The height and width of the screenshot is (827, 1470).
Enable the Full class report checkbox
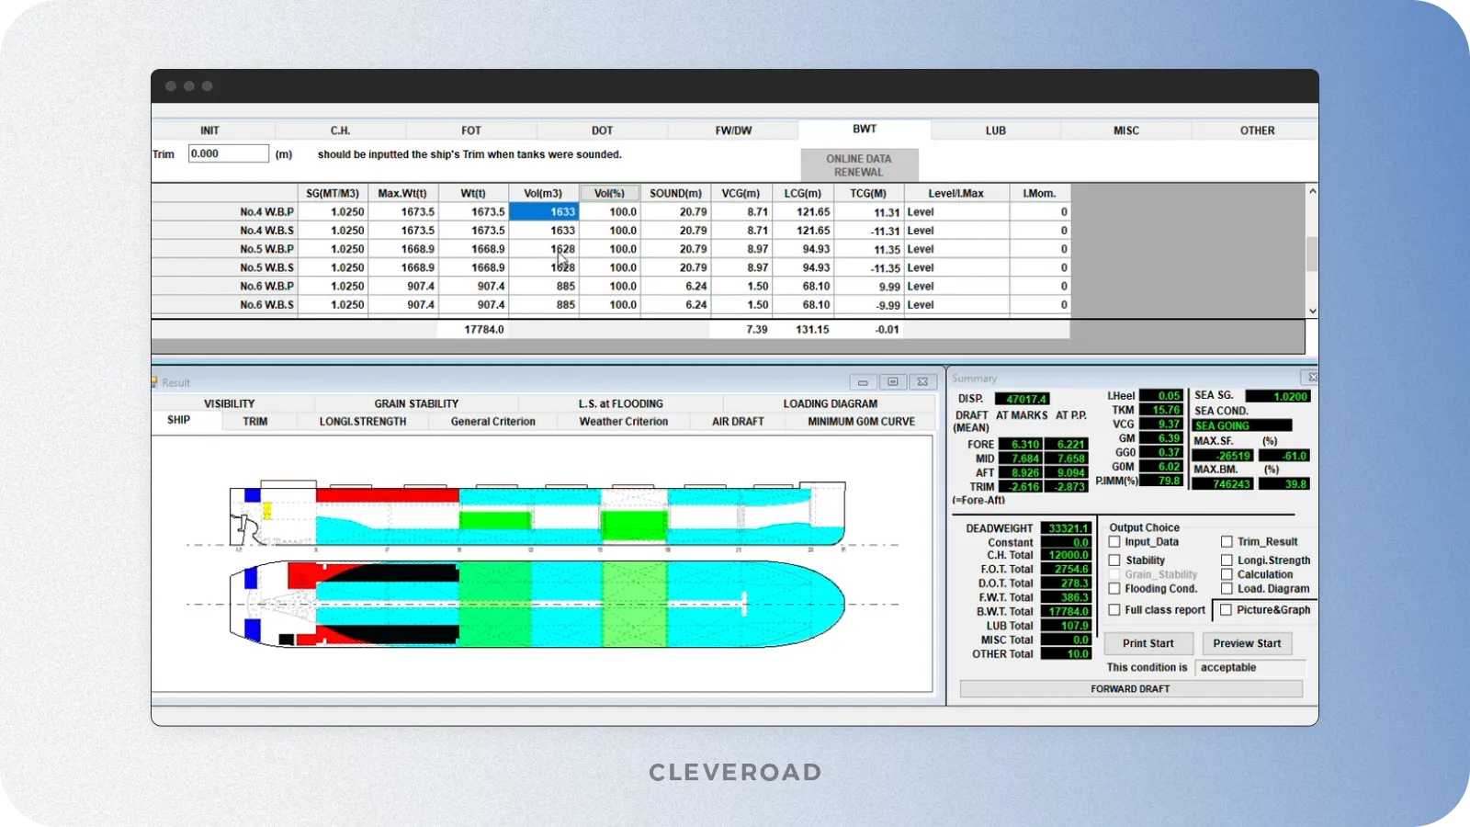[x=1114, y=610]
